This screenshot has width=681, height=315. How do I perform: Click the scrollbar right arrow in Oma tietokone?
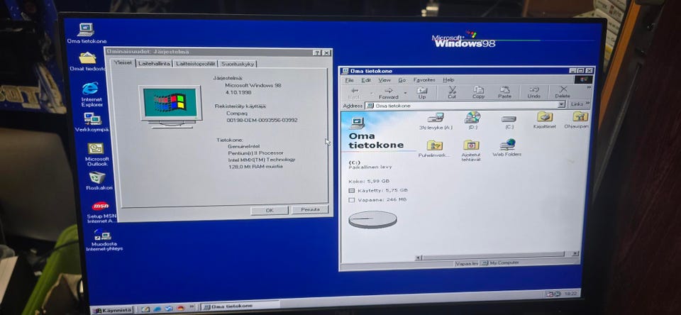[574, 254]
